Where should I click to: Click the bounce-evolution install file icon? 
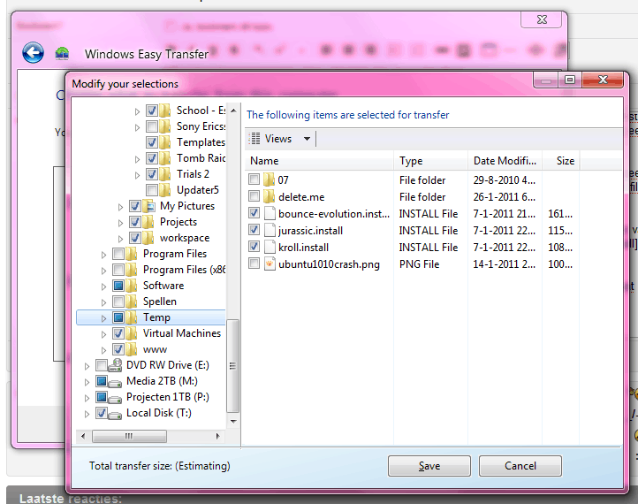click(270, 213)
